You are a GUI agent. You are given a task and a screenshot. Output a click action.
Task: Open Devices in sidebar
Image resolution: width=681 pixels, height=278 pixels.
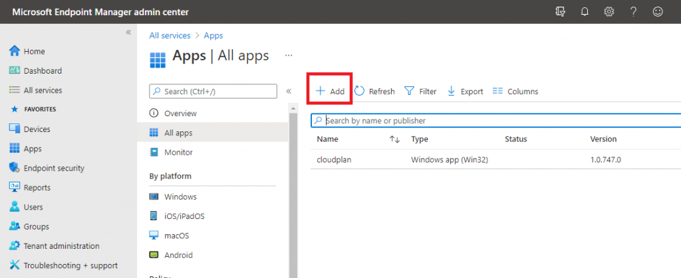coord(37,129)
